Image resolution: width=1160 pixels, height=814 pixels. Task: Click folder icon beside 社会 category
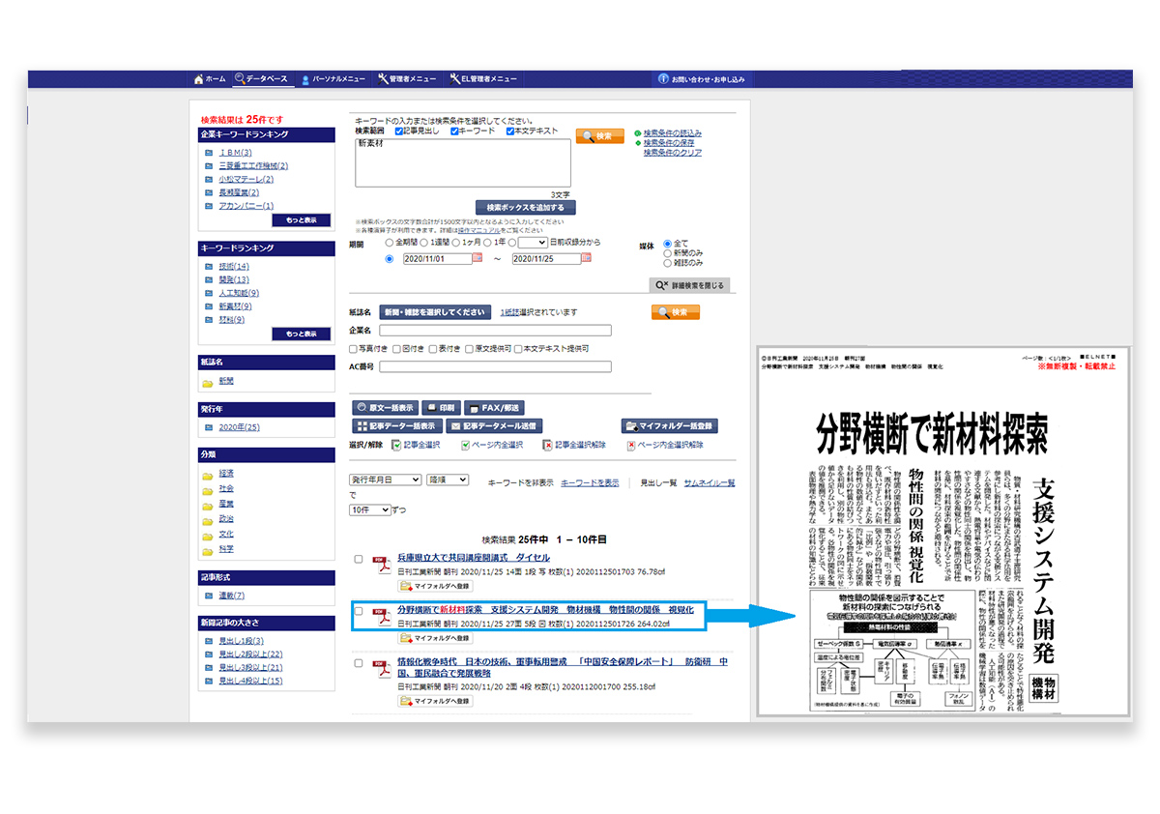[x=208, y=490]
